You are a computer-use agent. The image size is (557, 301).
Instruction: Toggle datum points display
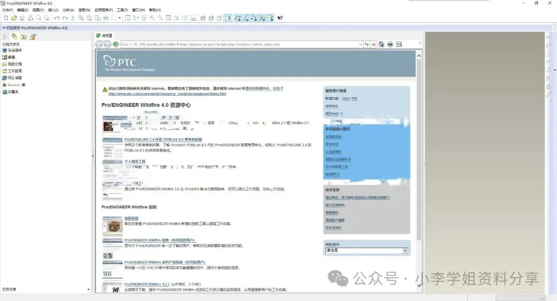[254, 17]
